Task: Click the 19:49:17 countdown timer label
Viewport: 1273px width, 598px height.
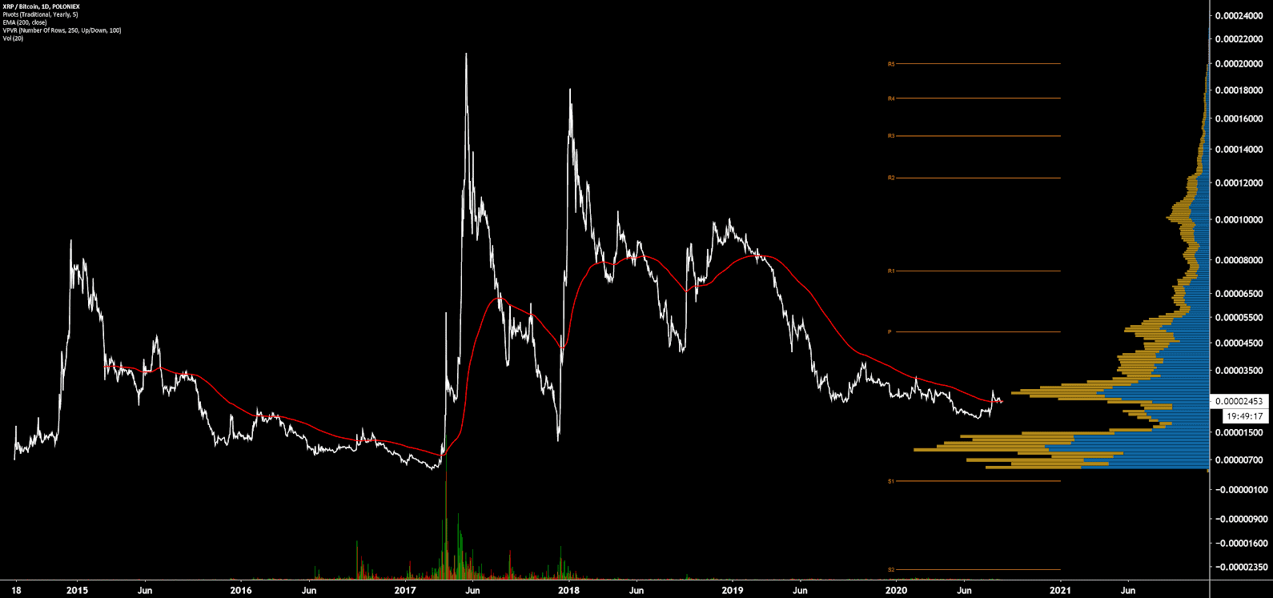Action: 1244,416
